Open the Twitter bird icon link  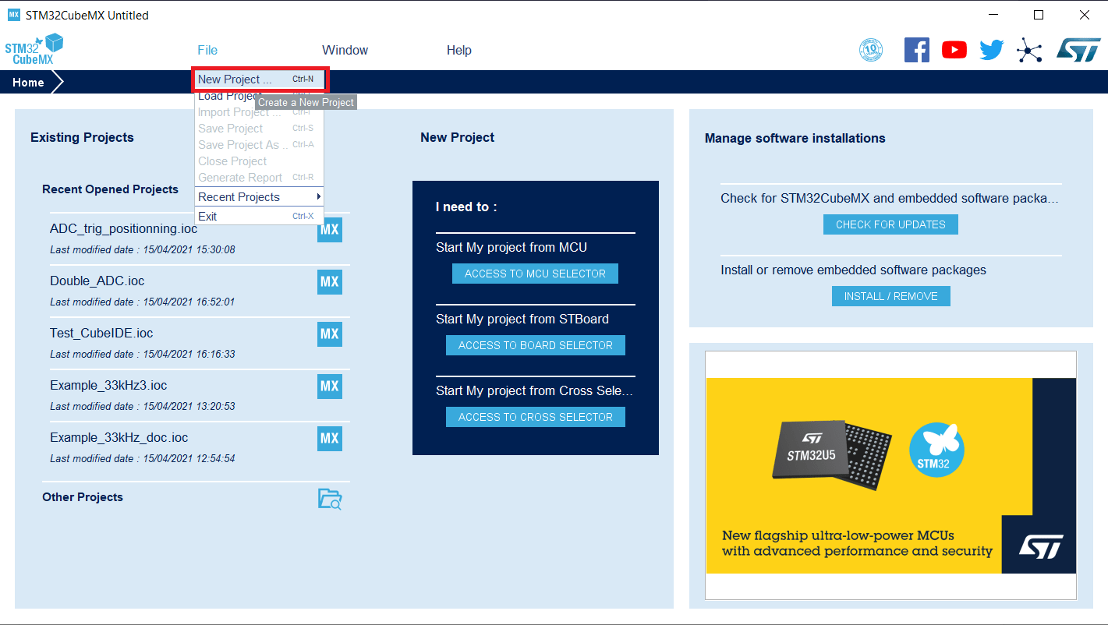[992, 50]
